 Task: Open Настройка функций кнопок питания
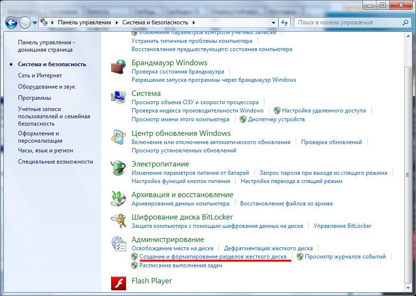[181, 181]
